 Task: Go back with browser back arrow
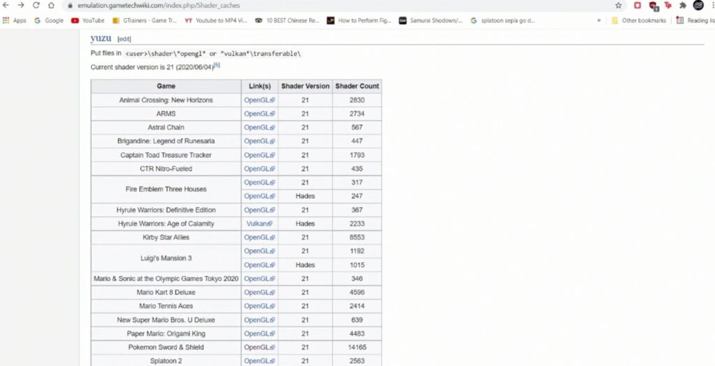[6, 6]
